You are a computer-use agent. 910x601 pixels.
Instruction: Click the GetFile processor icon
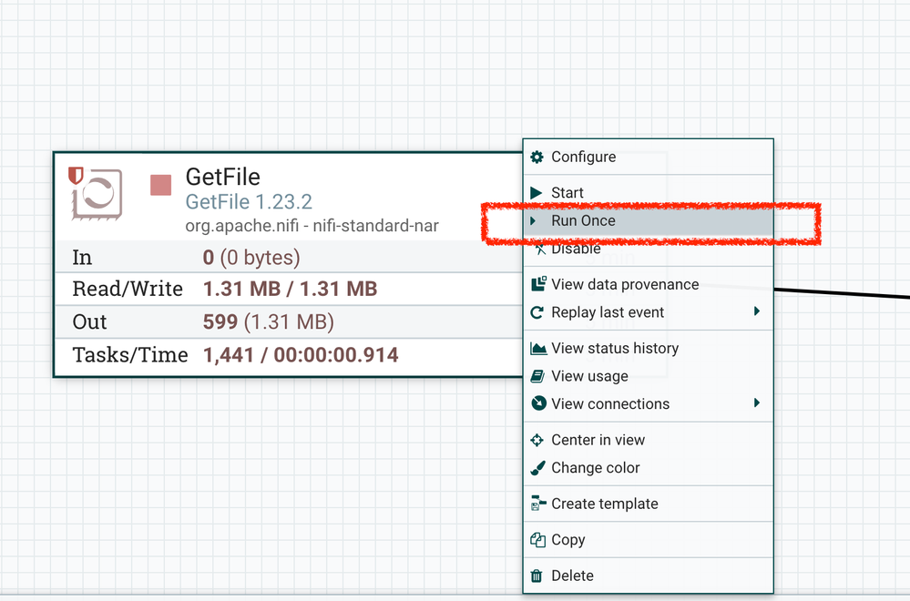pyautogui.click(x=97, y=194)
